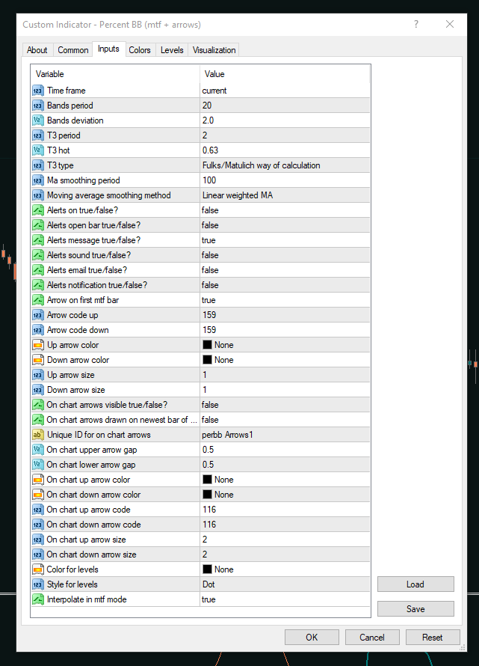The width and height of the screenshot is (479, 666).
Task: Click the integer icon next to Arrow code up
Action: point(38,315)
